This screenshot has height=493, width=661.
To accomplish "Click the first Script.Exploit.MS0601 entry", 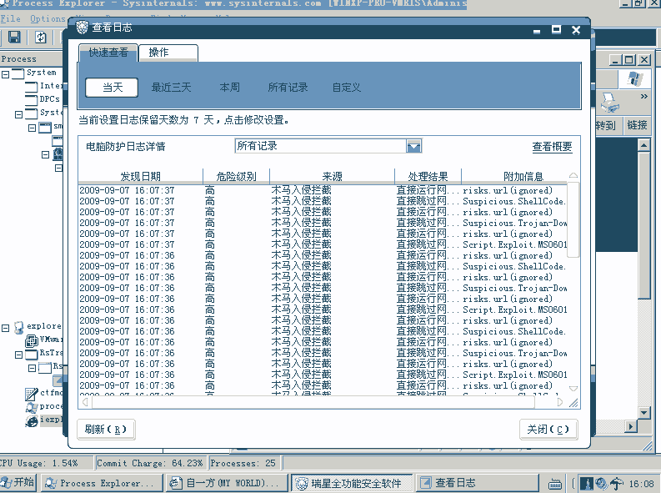I will [x=515, y=245].
